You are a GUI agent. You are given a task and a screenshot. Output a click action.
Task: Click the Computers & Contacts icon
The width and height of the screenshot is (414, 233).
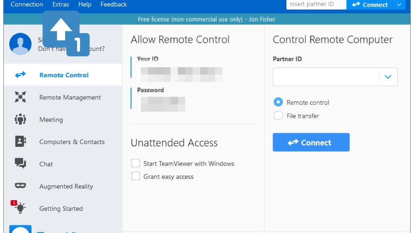pos(20,141)
